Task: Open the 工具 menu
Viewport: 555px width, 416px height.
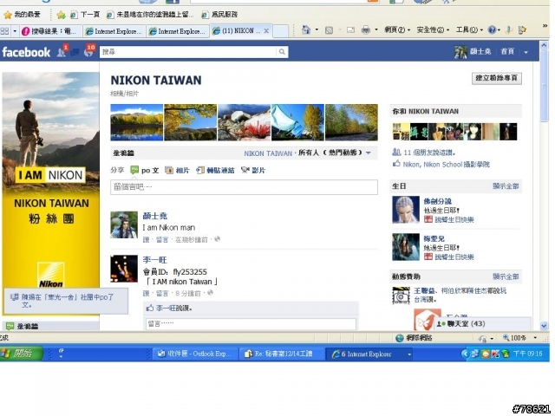Action: coord(468,30)
